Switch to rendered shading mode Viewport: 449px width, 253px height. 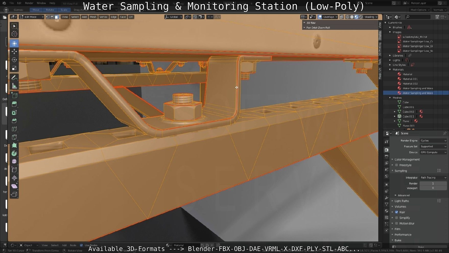click(361, 17)
